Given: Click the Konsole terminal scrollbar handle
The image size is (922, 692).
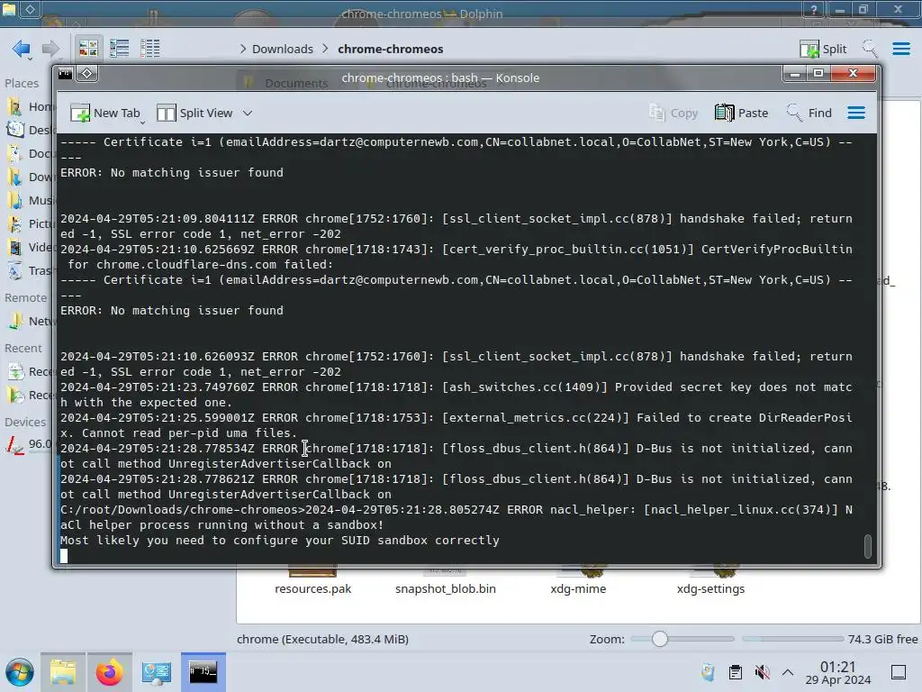Looking at the screenshot, I should point(867,545).
